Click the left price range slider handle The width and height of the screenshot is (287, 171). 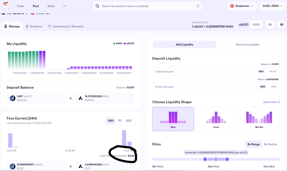pos(205,159)
